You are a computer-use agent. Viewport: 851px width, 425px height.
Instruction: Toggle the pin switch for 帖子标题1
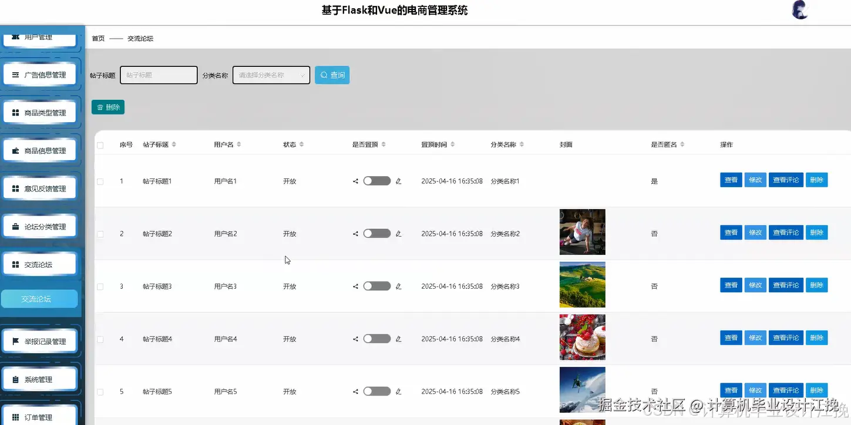click(376, 181)
